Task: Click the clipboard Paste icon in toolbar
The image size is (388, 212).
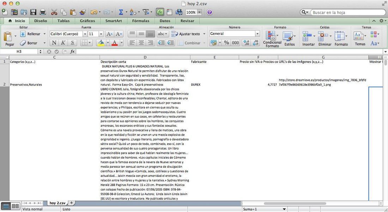Action: tap(73, 12)
